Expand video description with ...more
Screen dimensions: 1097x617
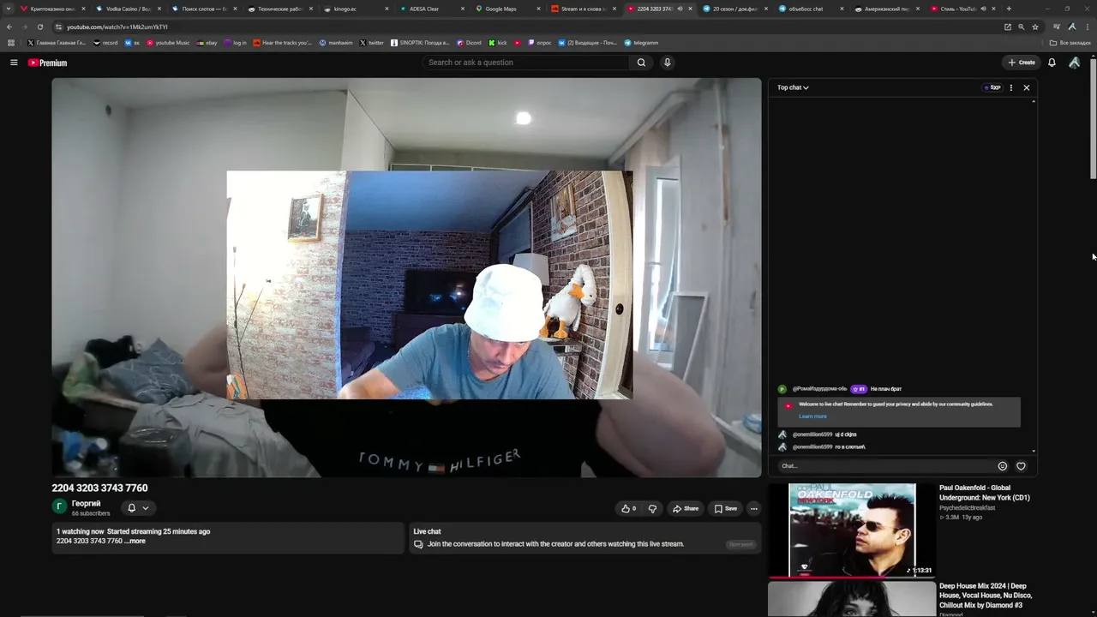click(x=135, y=542)
